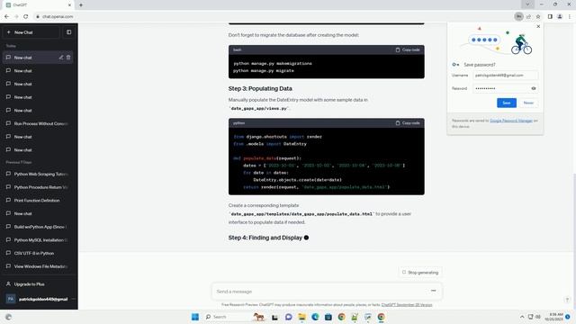576x324 pixels.
Task: Click Upgrade to Plus
Action: coord(39,284)
